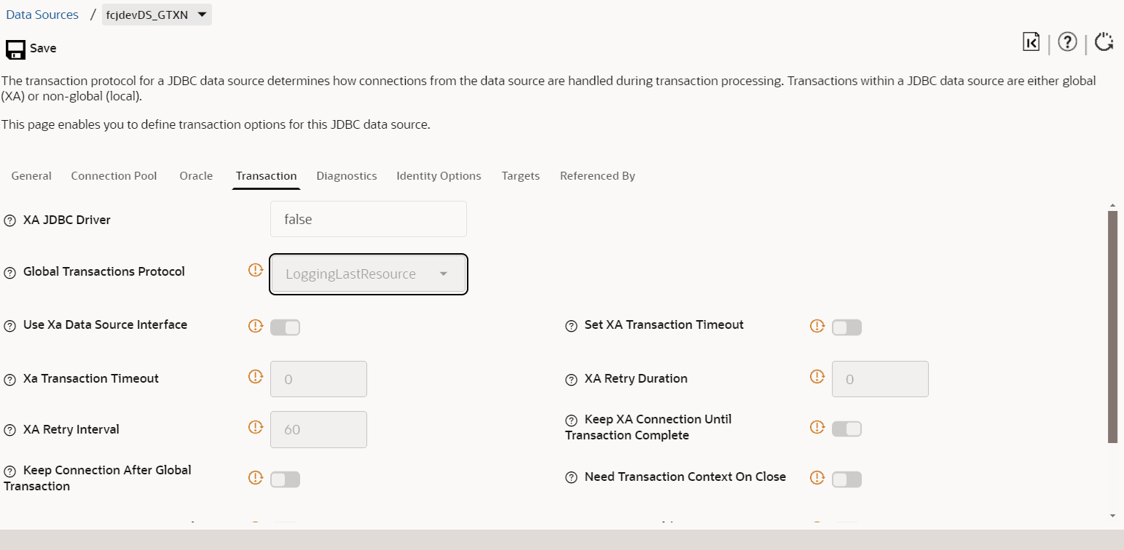Click the Save floppy disk icon

[15, 49]
